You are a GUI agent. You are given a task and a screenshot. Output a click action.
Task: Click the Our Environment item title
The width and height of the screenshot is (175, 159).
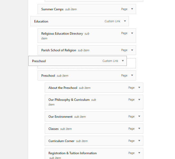[60, 117]
